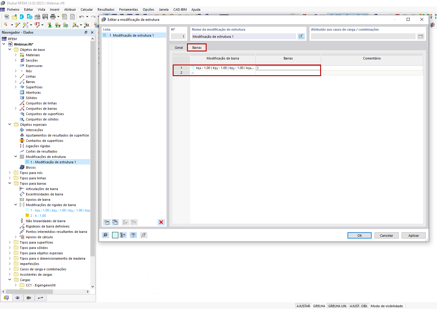Click the rename pencil icon beside the name field
The width and height of the screenshot is (437, 309).
click(x=301, y=36)
